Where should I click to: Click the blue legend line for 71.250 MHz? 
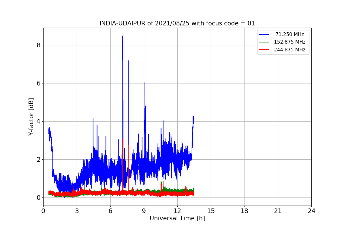pyautogui.click(x=264, y=34)
